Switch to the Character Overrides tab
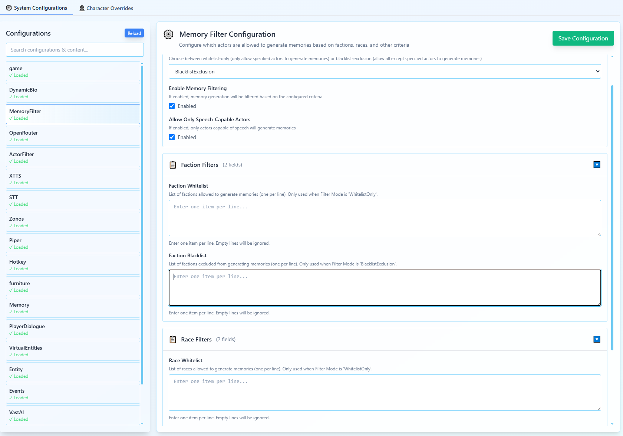The image size is (623, 436). [106, 8]
